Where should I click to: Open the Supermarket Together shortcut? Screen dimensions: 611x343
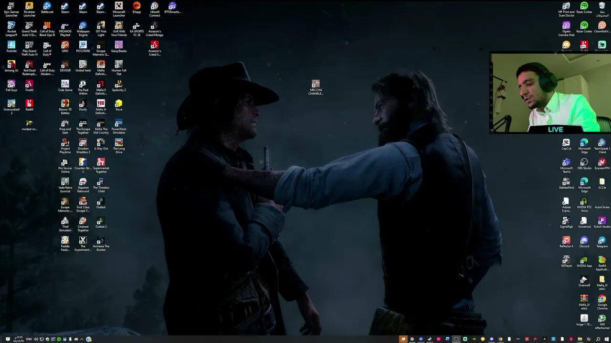pos(101,166)
